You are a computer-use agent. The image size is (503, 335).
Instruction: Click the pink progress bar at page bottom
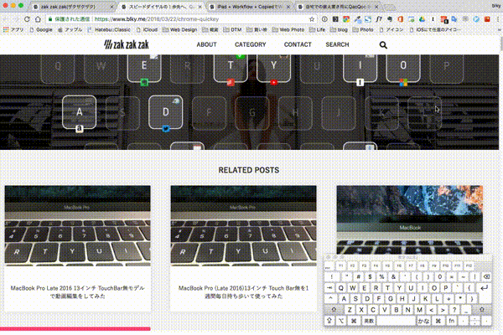click(75, 328)
